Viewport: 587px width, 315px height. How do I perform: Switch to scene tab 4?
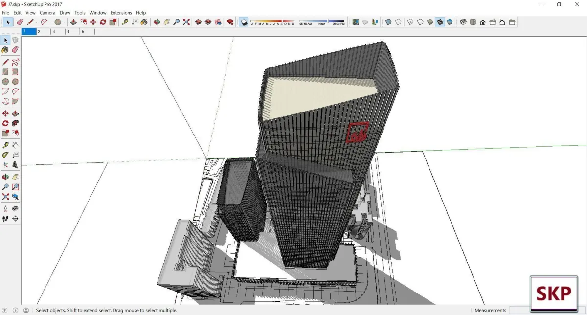73,31
